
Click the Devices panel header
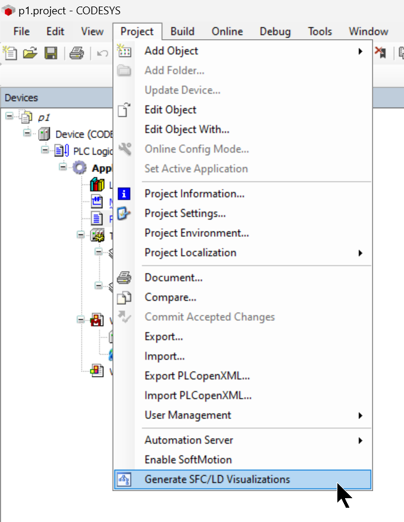tap(57, 98)
